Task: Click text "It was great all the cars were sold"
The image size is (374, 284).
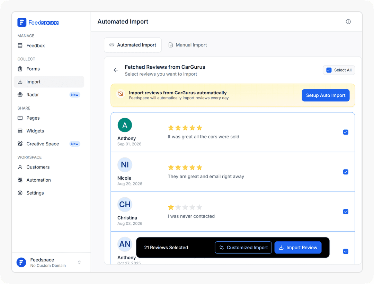Action: (203, 137)
